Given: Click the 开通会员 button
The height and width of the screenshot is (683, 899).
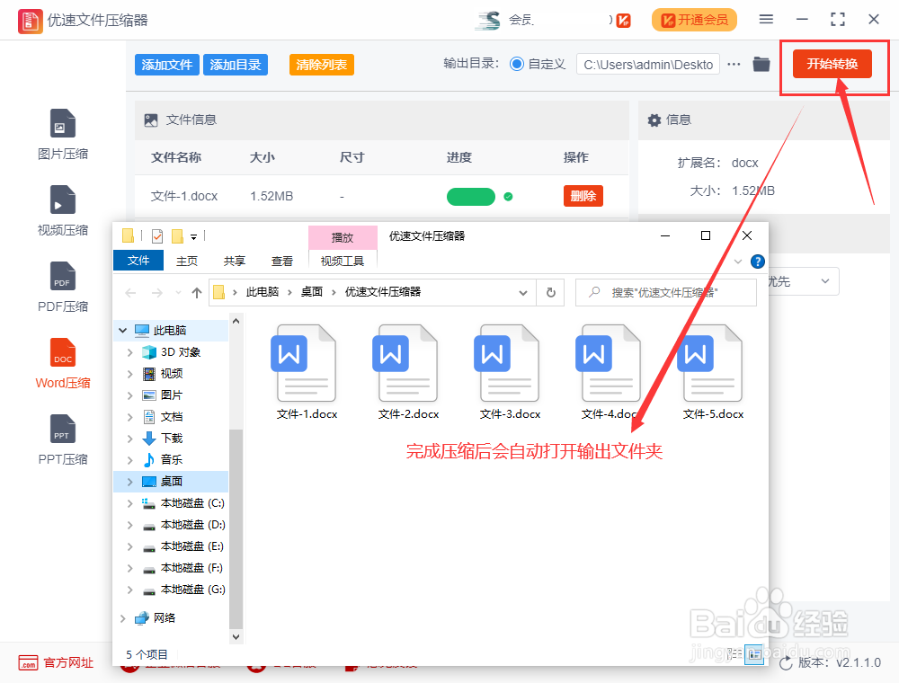Looking at the screenshot, I should coord(694,20).
